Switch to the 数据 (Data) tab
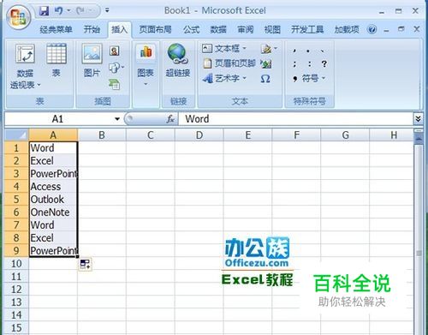 [x=218, y=29]
